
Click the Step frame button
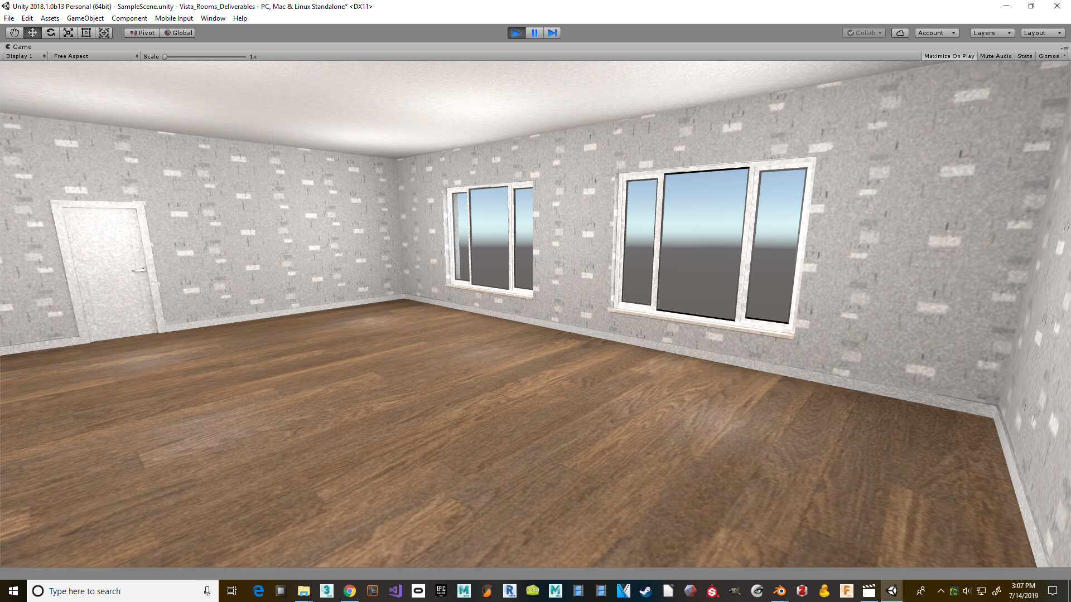point(552,33)
